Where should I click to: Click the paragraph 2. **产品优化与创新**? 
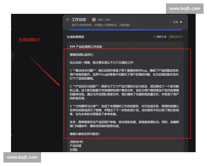(124, 92)
